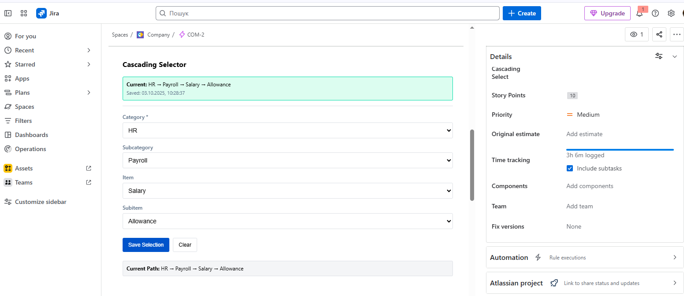Image resolution: width=684 pixels, height=296 pixels.
Task: Click the share icon button
Action: pyautogui.click(x=659, y=34)
